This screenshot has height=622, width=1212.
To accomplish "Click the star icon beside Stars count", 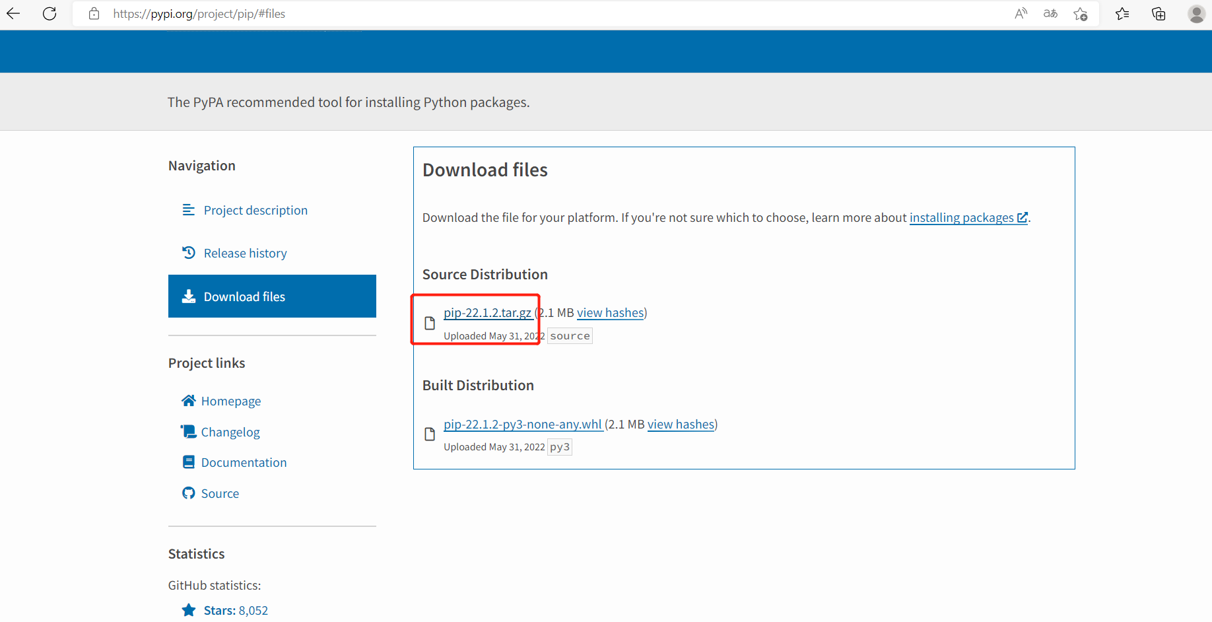I will (189, 610).
